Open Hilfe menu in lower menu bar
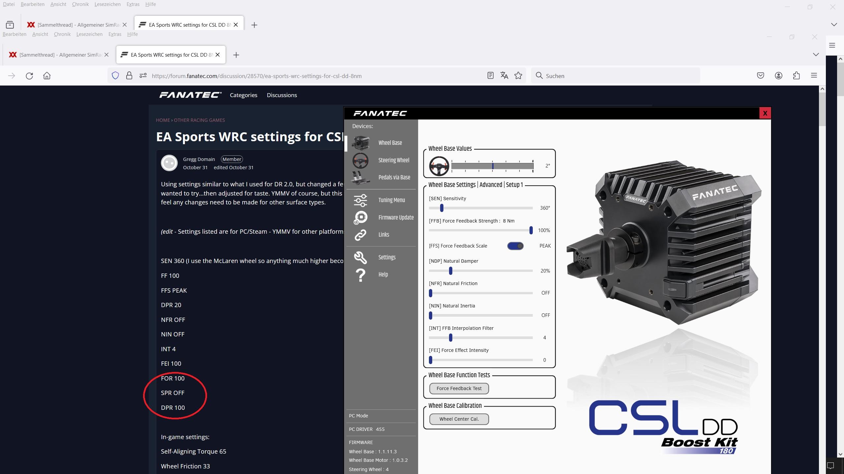The image size is (844, 474). (x=132, y=34)
